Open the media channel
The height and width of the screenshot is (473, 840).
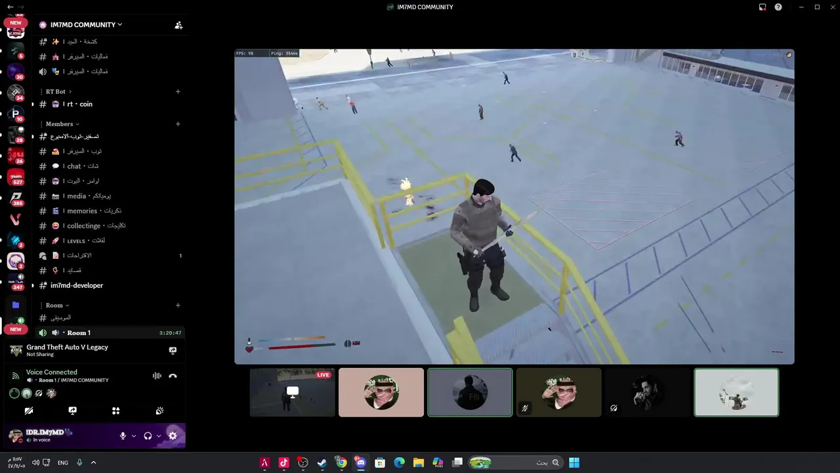(x=109, y=196)
